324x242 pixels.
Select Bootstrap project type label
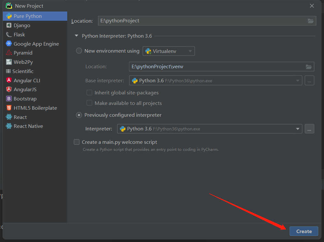[x=25, y=99]
